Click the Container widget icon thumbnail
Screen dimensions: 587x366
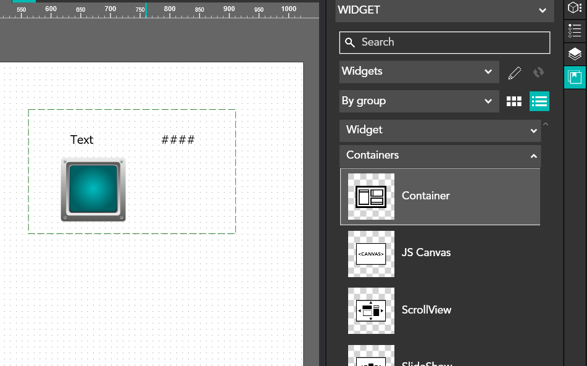371,196
